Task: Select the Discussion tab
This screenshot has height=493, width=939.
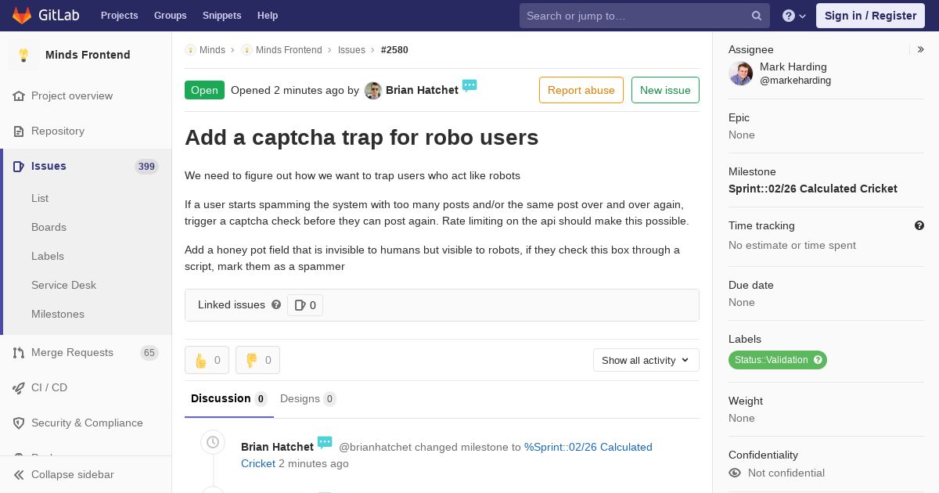Action: pyautogui.click(x=228, y=399)
